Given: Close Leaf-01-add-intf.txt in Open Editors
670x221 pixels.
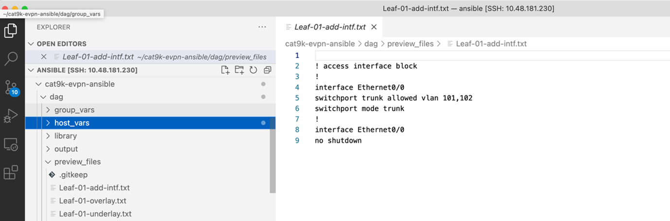Looking at the screenshot, I should point(44,57).
